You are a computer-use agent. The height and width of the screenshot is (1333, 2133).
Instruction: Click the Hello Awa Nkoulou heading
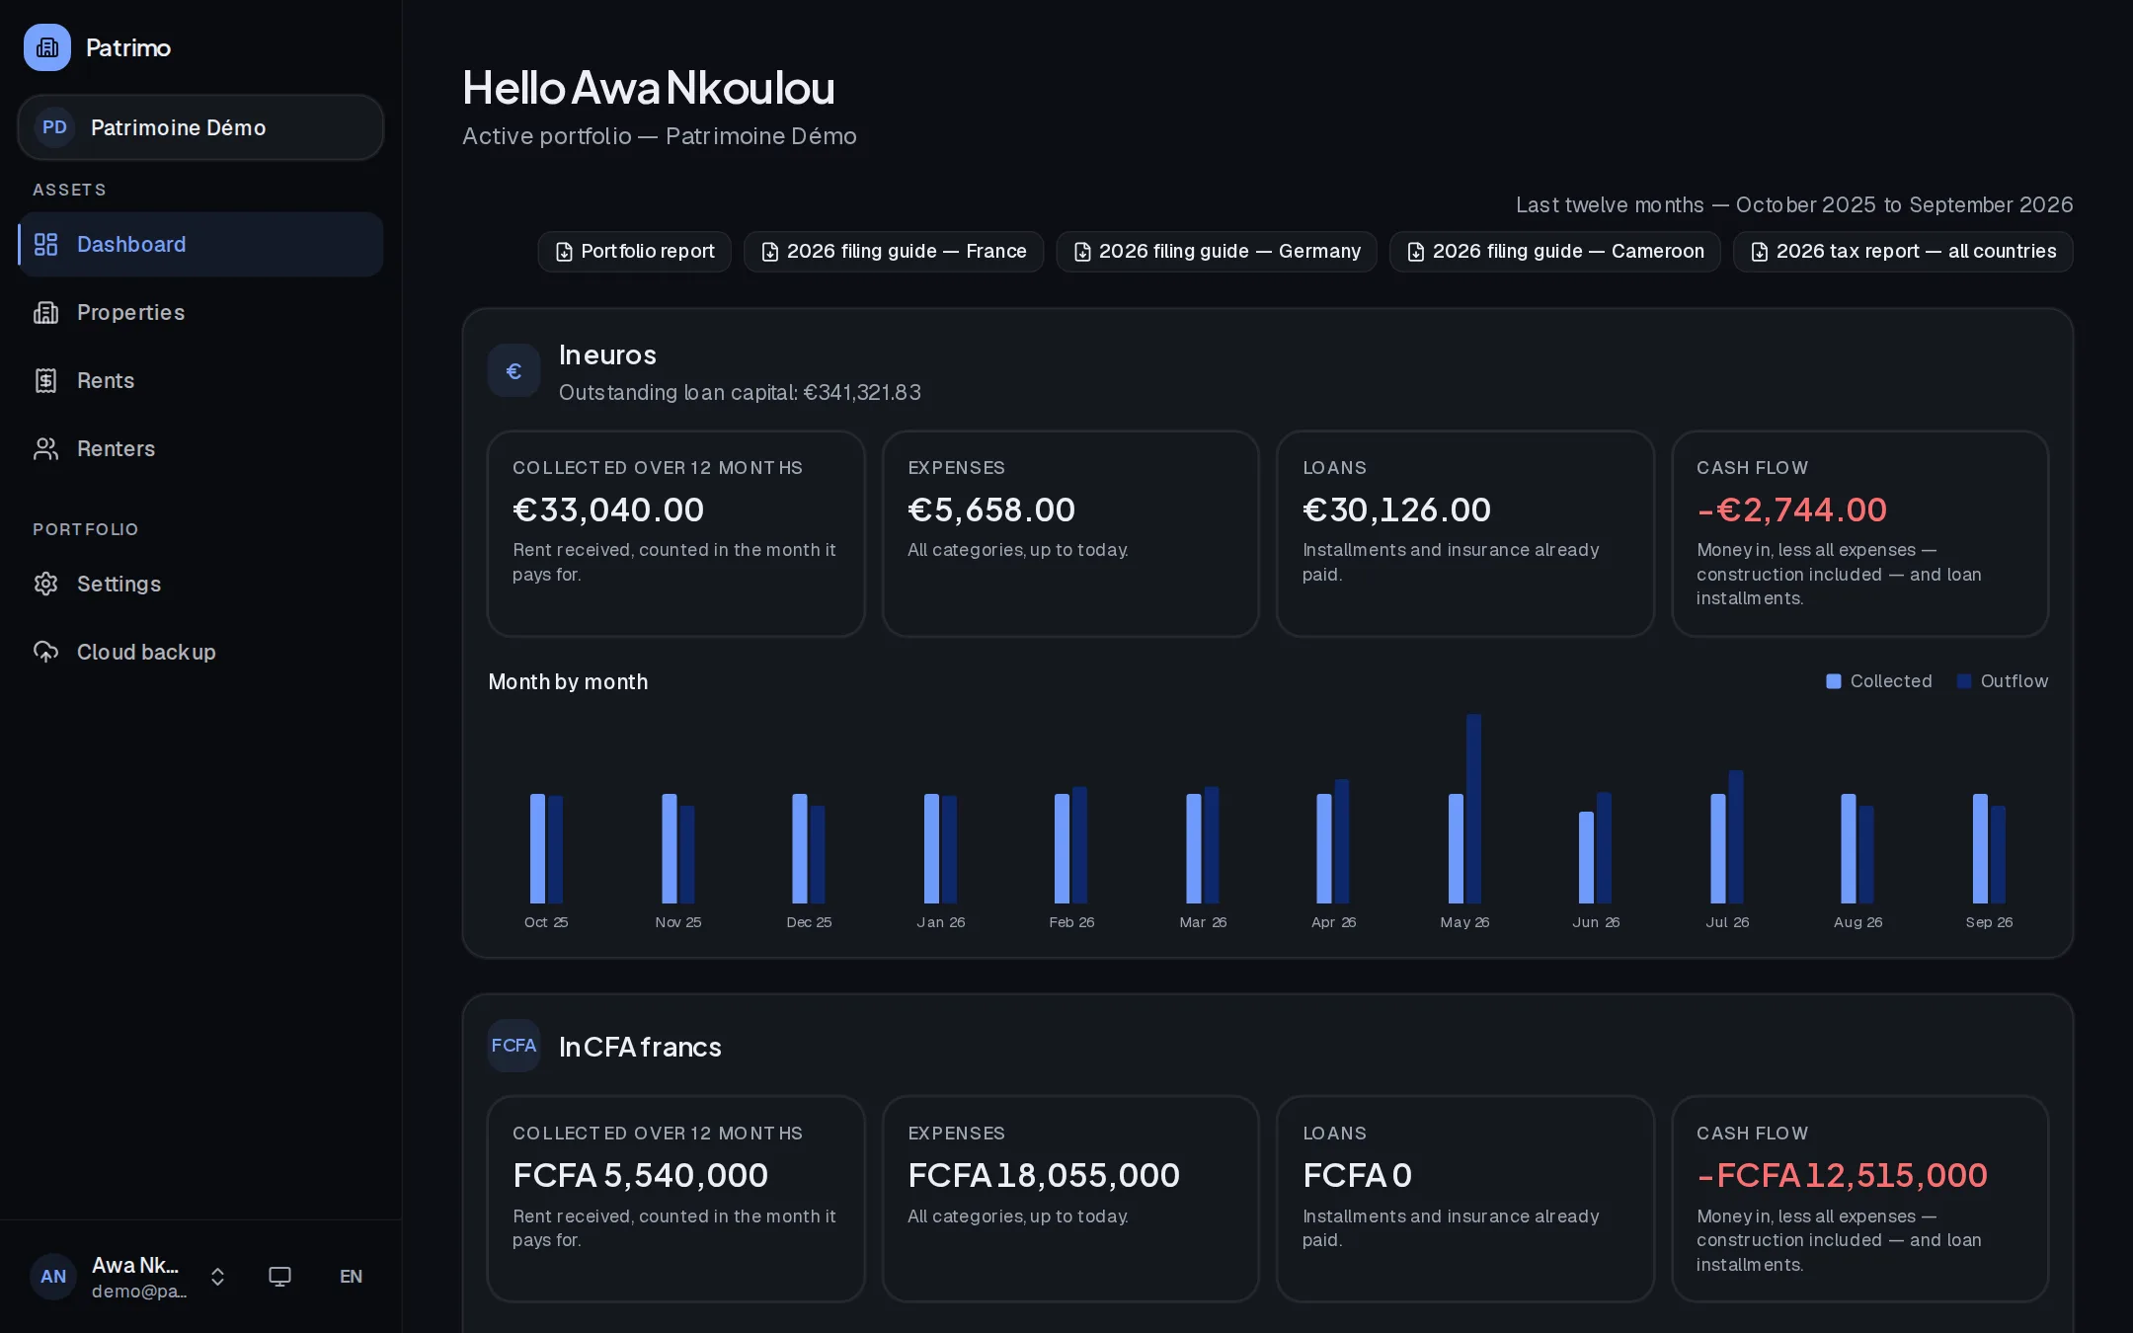pyautogui.click(x=649, y=88)
